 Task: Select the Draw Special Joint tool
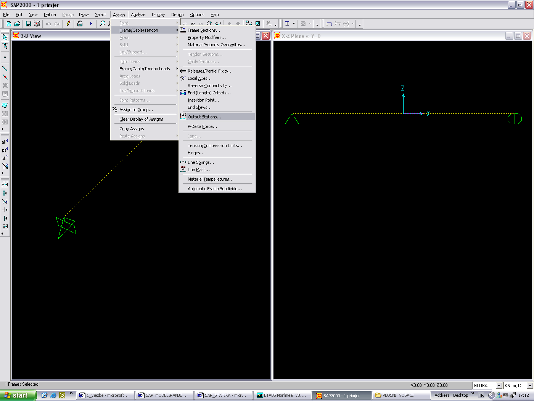click(x=5, y=57)
